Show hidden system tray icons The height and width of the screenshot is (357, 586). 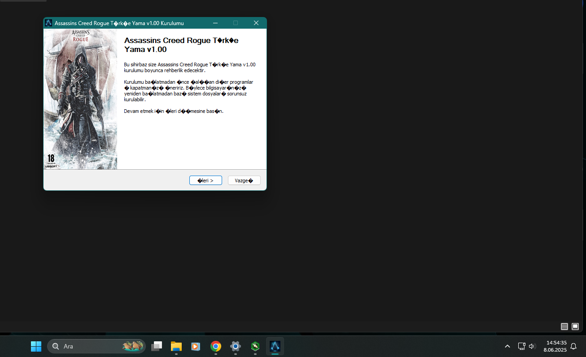(x=507, y=346)
